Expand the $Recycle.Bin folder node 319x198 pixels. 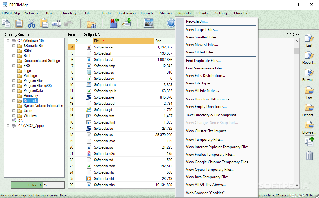coord(14,46)
